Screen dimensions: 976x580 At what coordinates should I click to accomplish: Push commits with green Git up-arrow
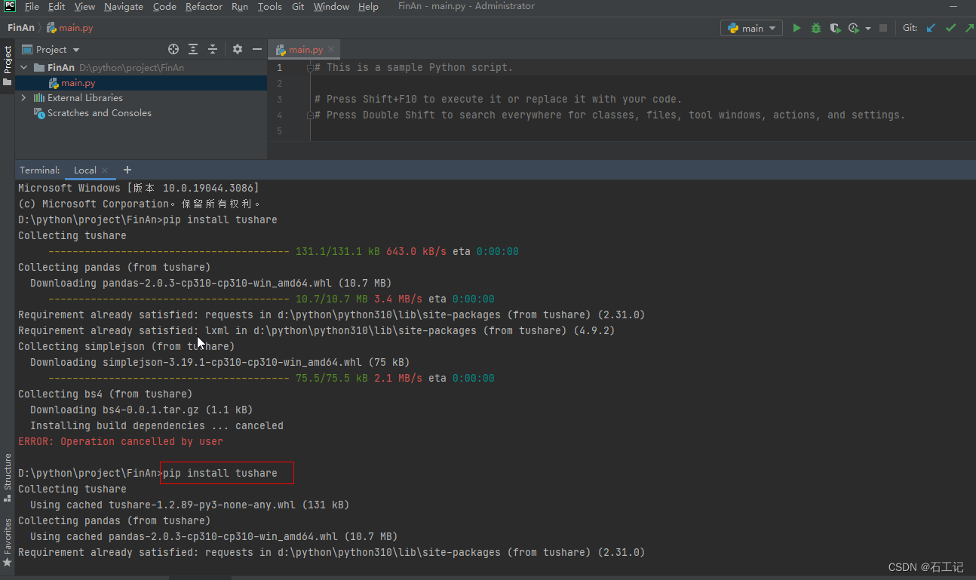pos(968,28)
